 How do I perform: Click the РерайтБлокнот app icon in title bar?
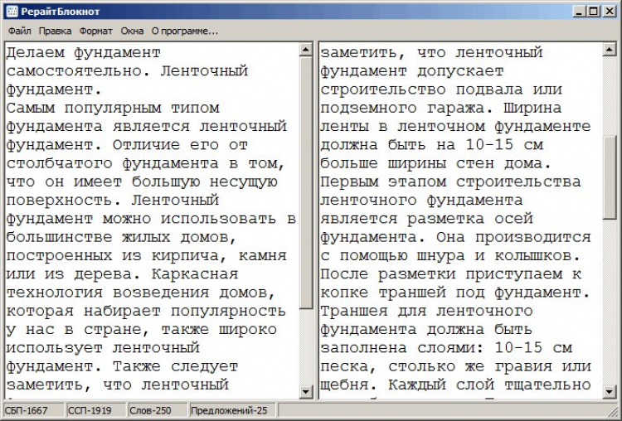pos(12,11)
